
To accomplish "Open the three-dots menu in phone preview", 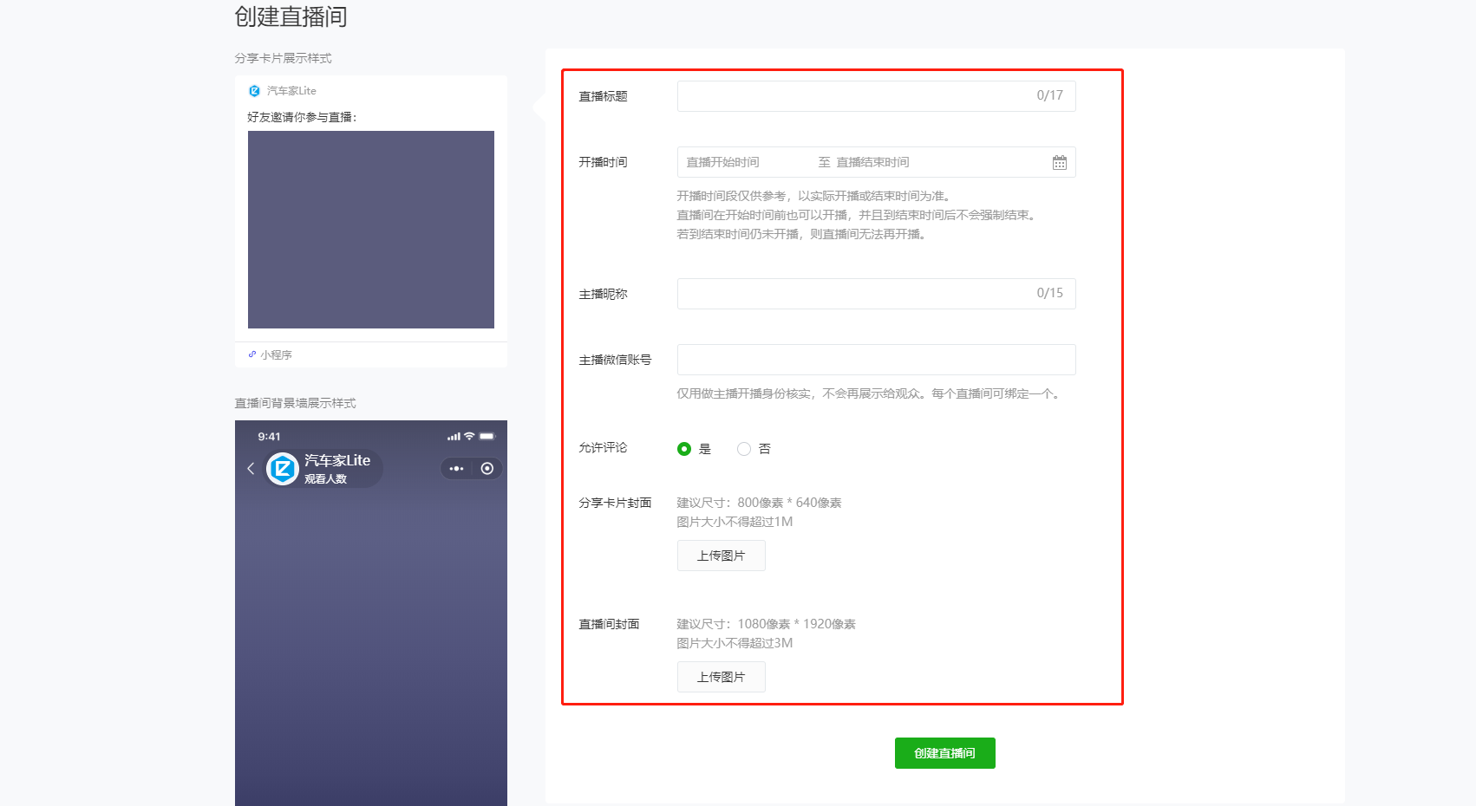I will pos(456,469).
